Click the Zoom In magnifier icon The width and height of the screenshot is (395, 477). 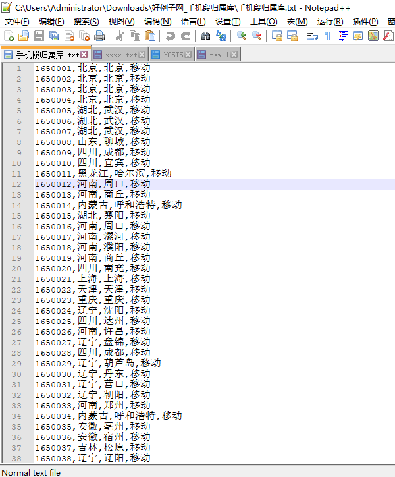tap(242, 36)
